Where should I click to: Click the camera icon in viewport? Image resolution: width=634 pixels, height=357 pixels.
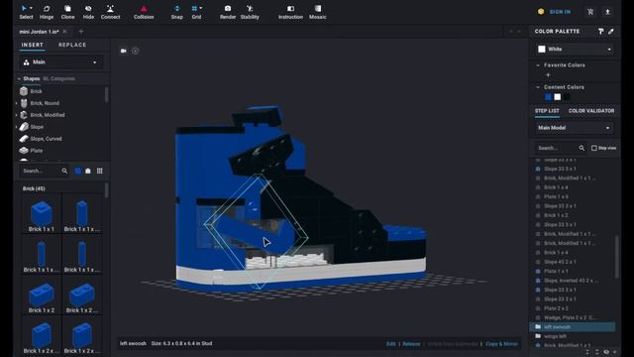point(123,51)
